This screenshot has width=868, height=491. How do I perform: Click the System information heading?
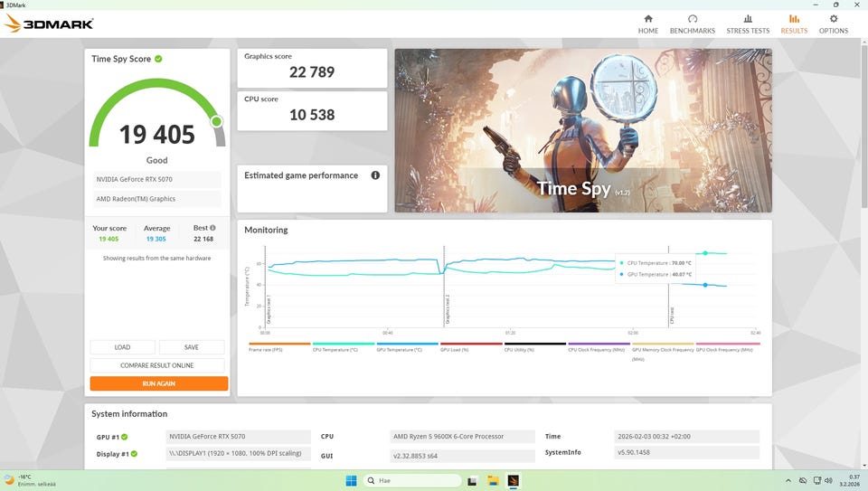[129, 414]
